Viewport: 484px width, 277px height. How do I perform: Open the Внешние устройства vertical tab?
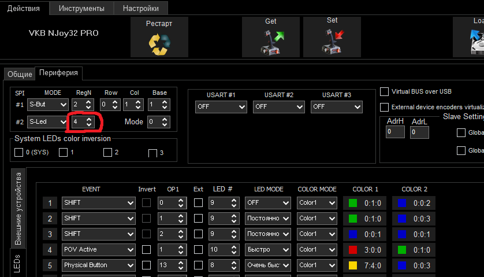click(18, 209)
